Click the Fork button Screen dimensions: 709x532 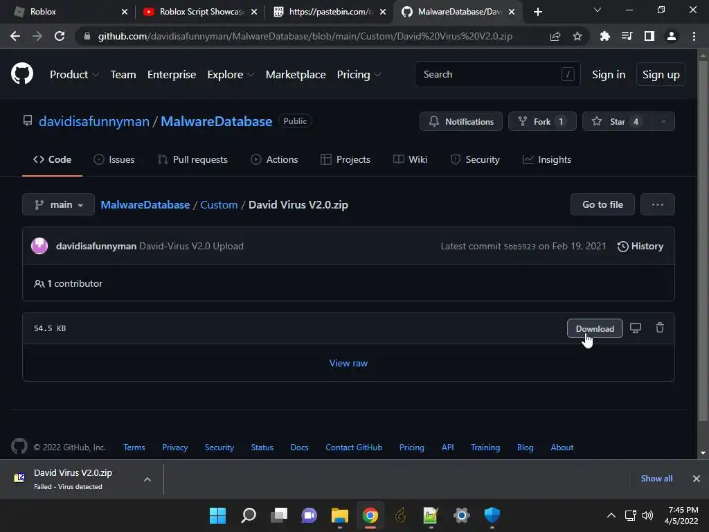point(542,121)
